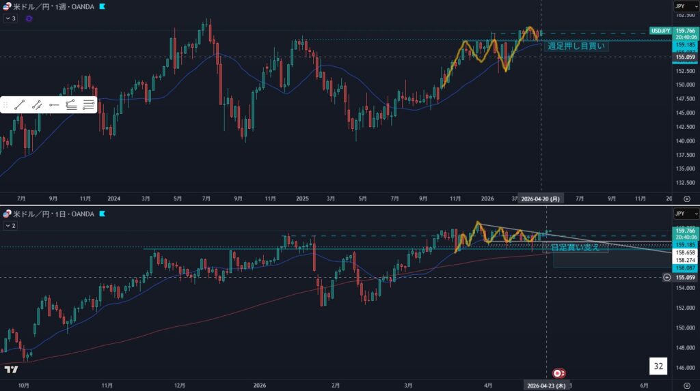Open the JPY currency dropdown on weekly chart
This screenshot has height=391, width=700.
point(679,5)
